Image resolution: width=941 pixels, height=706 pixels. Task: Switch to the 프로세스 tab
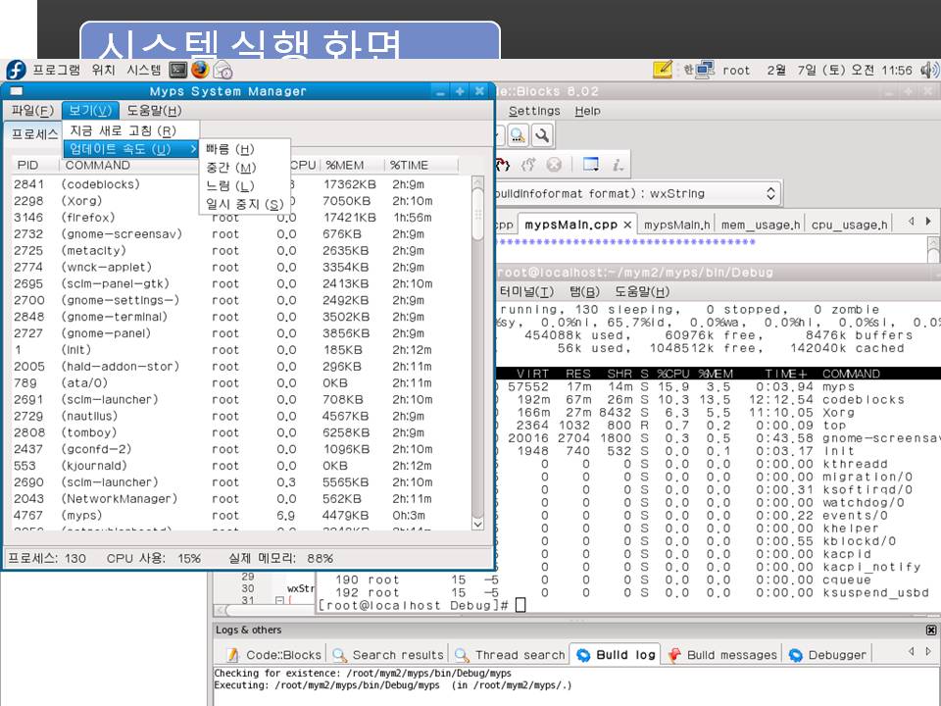(x=33, y=134)
